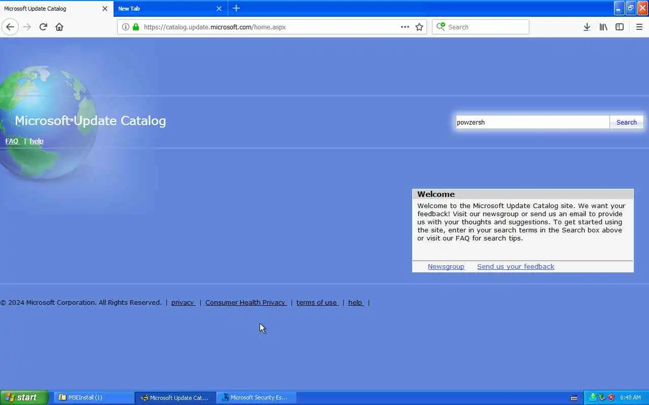
Task: Open the Library icon in toolbar
Action: [x=603, y=27]
